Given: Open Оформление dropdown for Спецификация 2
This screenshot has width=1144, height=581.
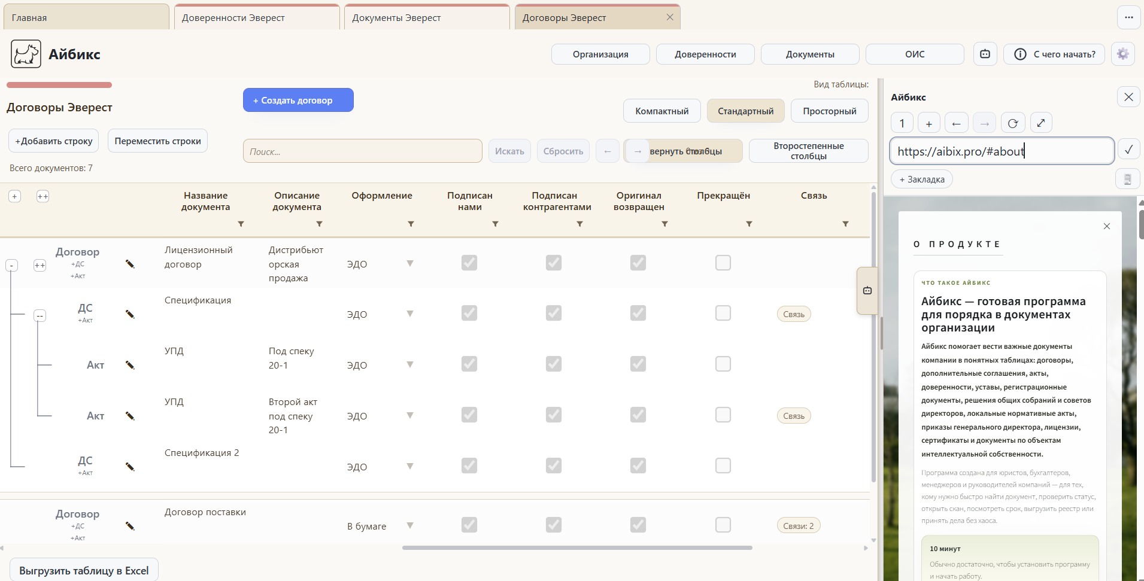Looking at the screenshot, I should pos(410,466).
